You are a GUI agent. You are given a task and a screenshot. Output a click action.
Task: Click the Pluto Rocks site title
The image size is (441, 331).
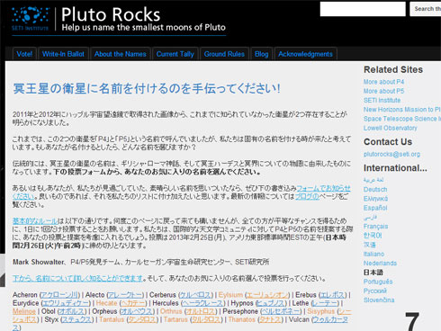(x=111, y=14)
